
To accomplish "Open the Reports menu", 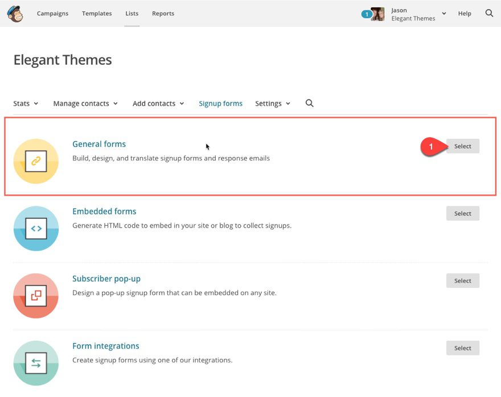I will coord(163,14).
